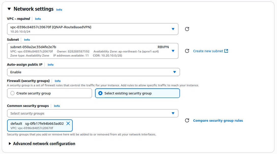Open Info for Firewall security groups
This screenshot has height=154, width=277.
point(58,81)
